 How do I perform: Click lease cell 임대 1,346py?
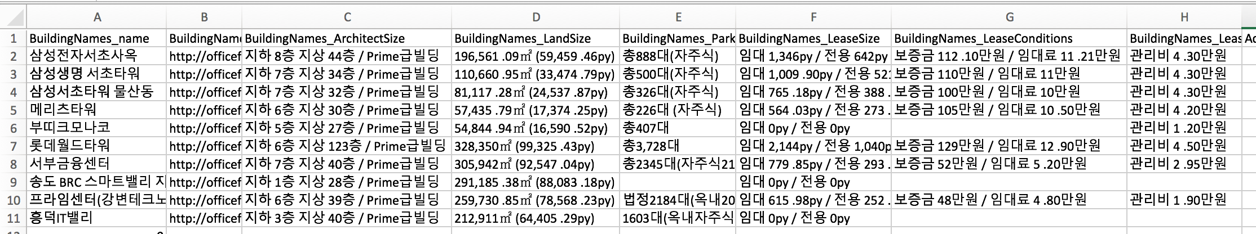[813, 56]
